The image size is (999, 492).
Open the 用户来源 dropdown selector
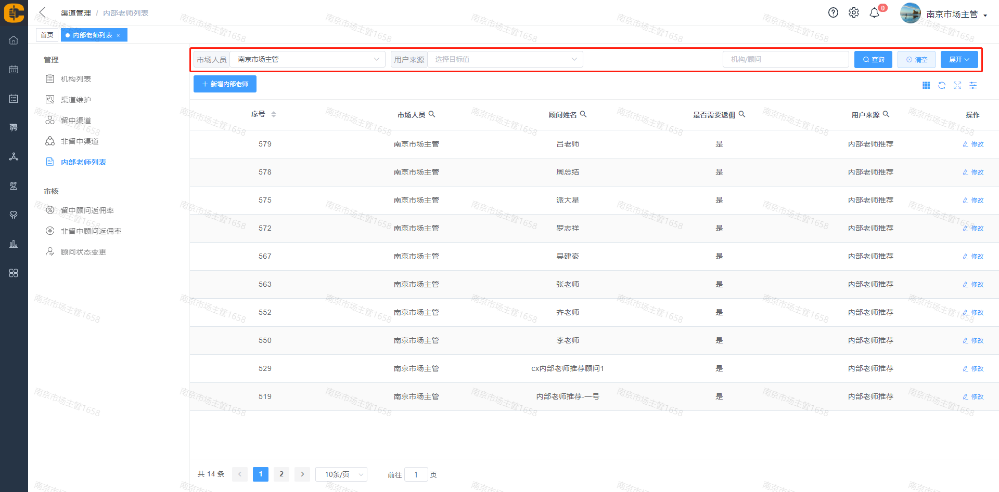point(505,60)
